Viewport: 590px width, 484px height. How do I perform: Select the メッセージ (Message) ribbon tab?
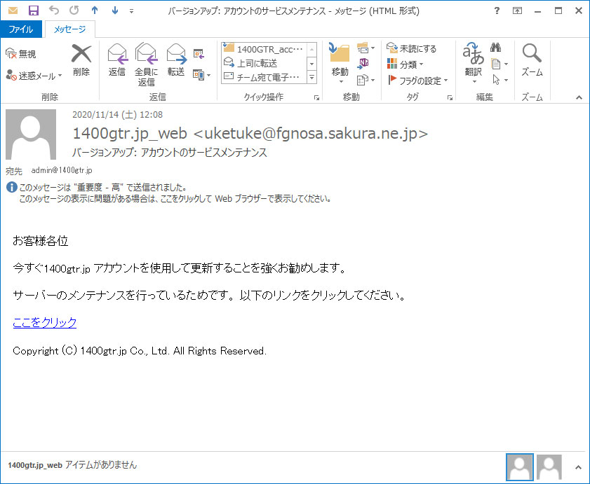(x=69, y=29)
